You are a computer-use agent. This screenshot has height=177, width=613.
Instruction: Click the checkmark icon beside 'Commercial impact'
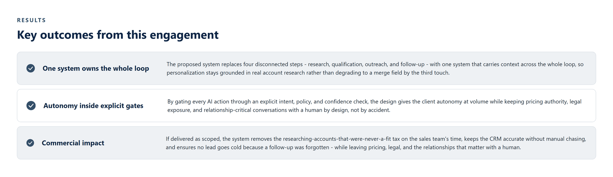(30, 143)
